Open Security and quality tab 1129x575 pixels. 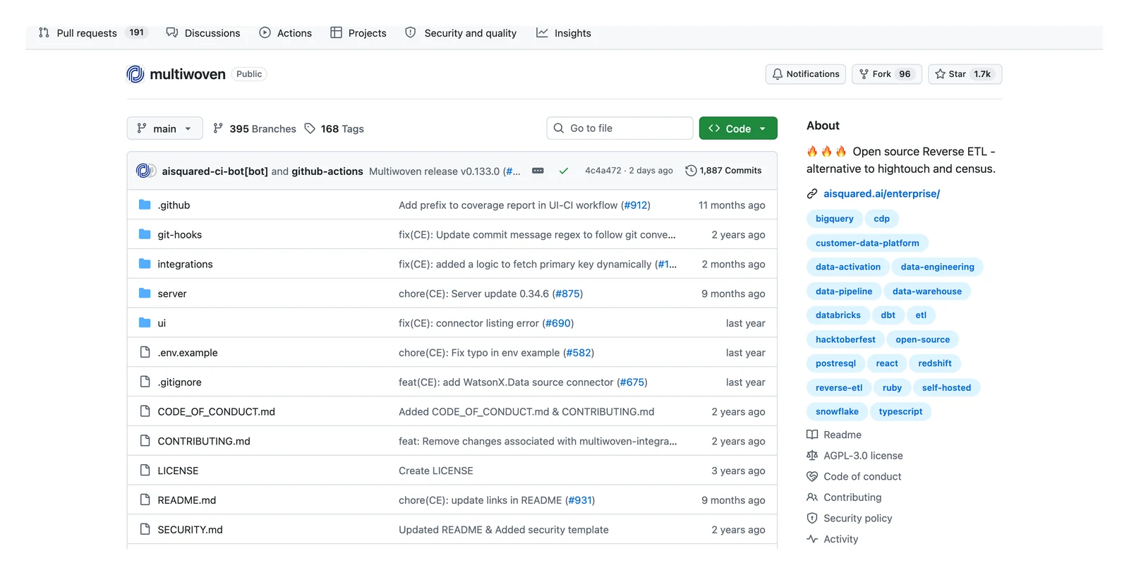461,32
